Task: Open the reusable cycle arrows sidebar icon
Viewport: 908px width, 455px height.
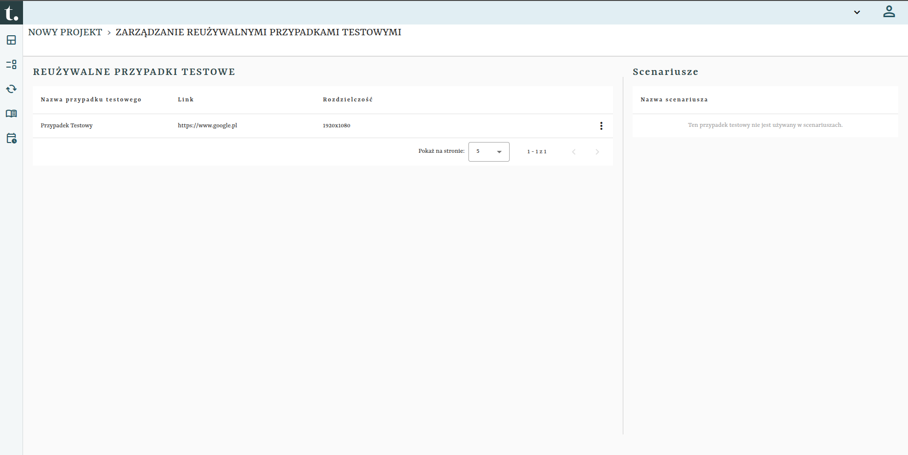Action: [x=11, y=89]
